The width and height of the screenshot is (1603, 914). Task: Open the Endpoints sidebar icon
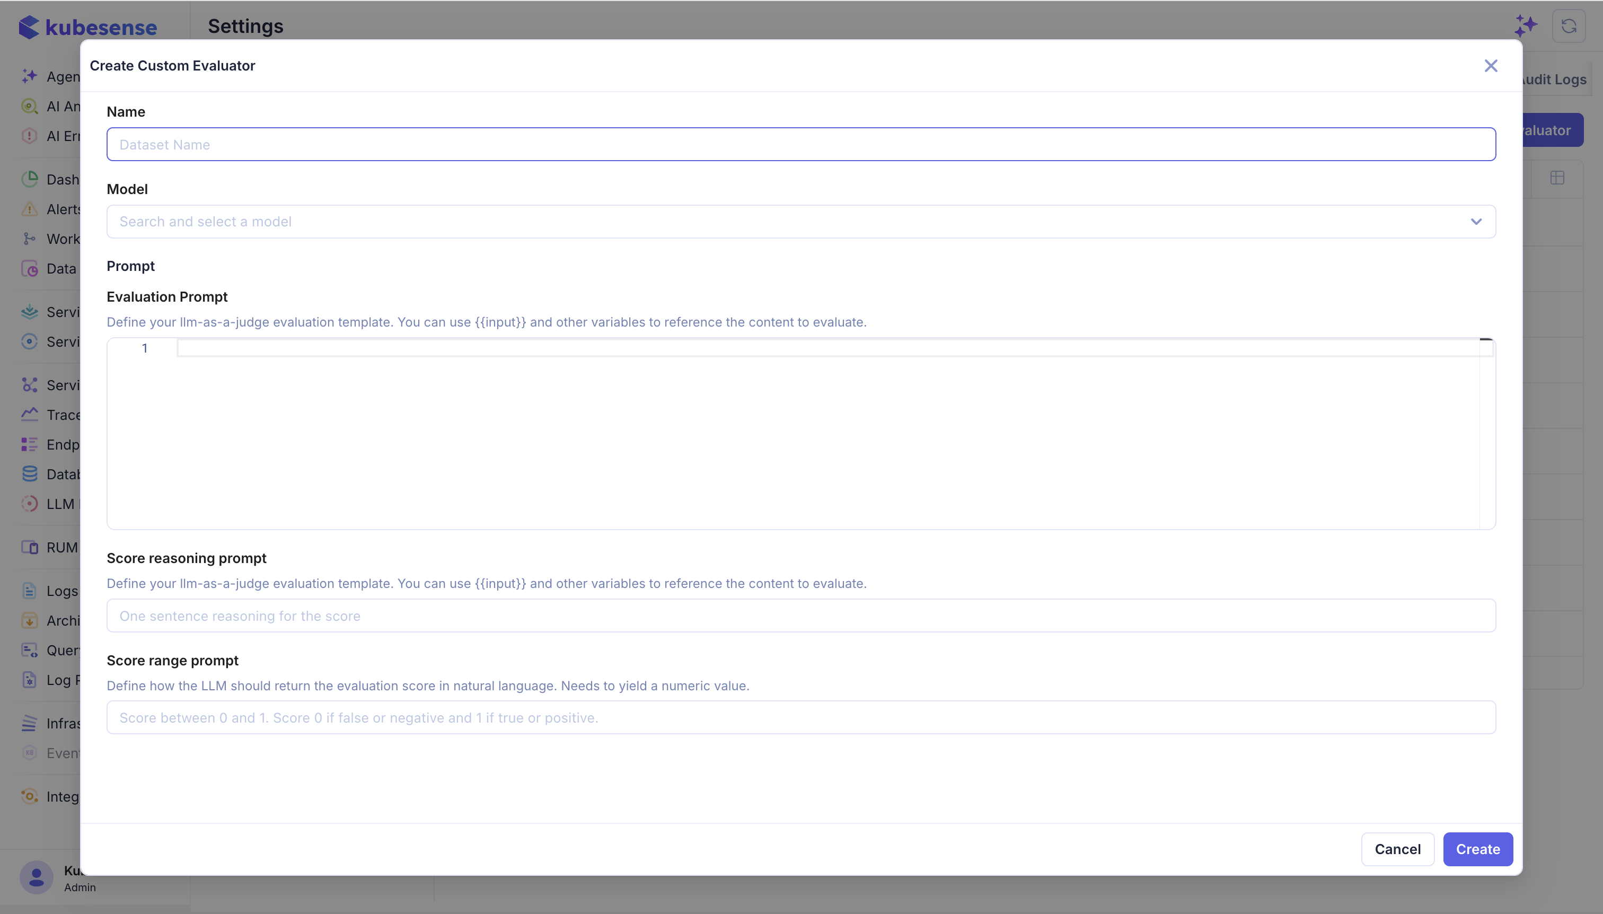tap(29, 444)
